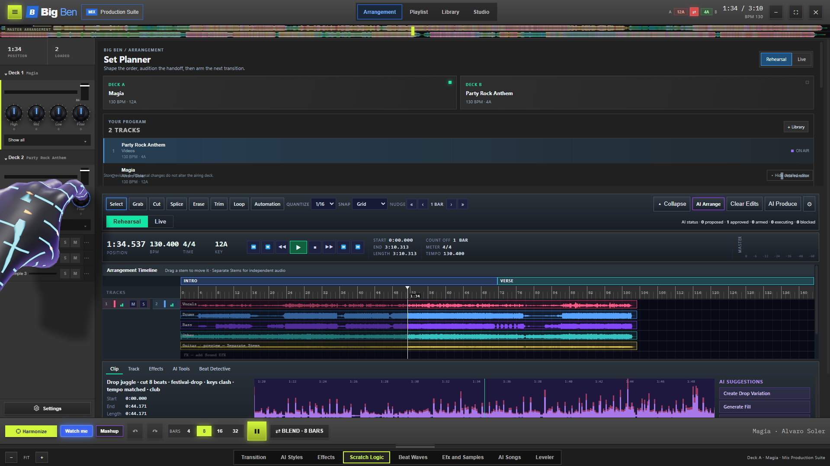Open editor gear options beside AI Produce
This screenshot has height=466, width=830.
click(x=809, y=204)
